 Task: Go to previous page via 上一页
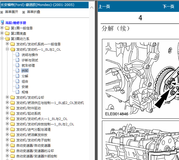pyautogui.click(x=104, y=7)
